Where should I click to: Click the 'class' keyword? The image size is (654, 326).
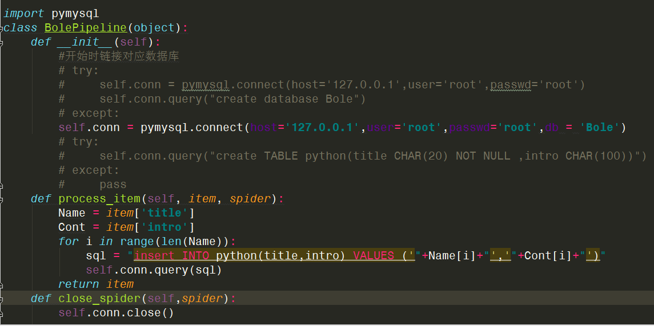[x=19, y=28]
